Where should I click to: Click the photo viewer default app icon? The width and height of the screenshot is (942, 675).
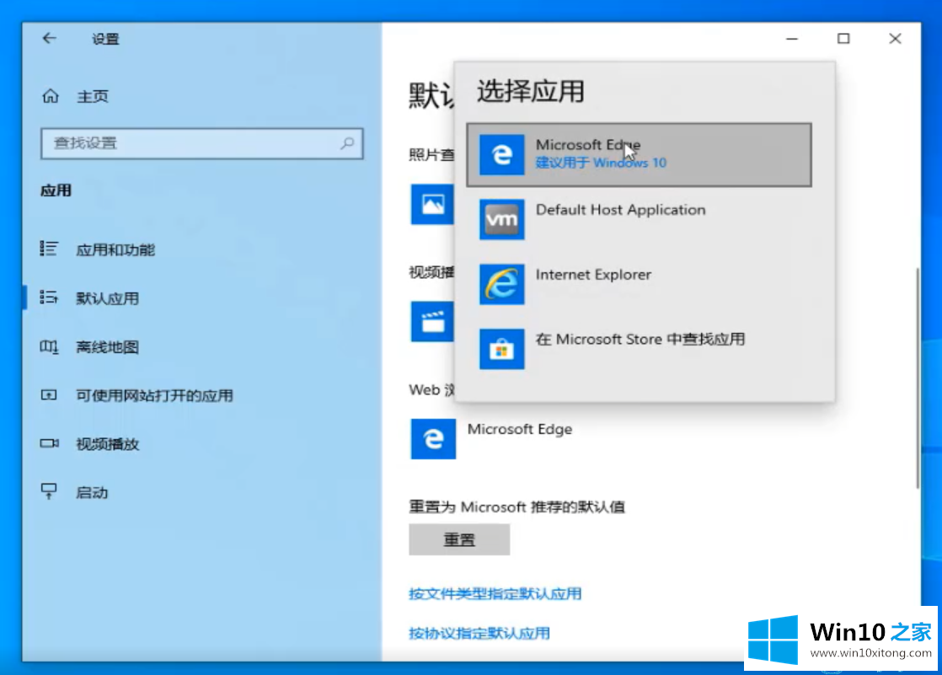coord(431,204)
